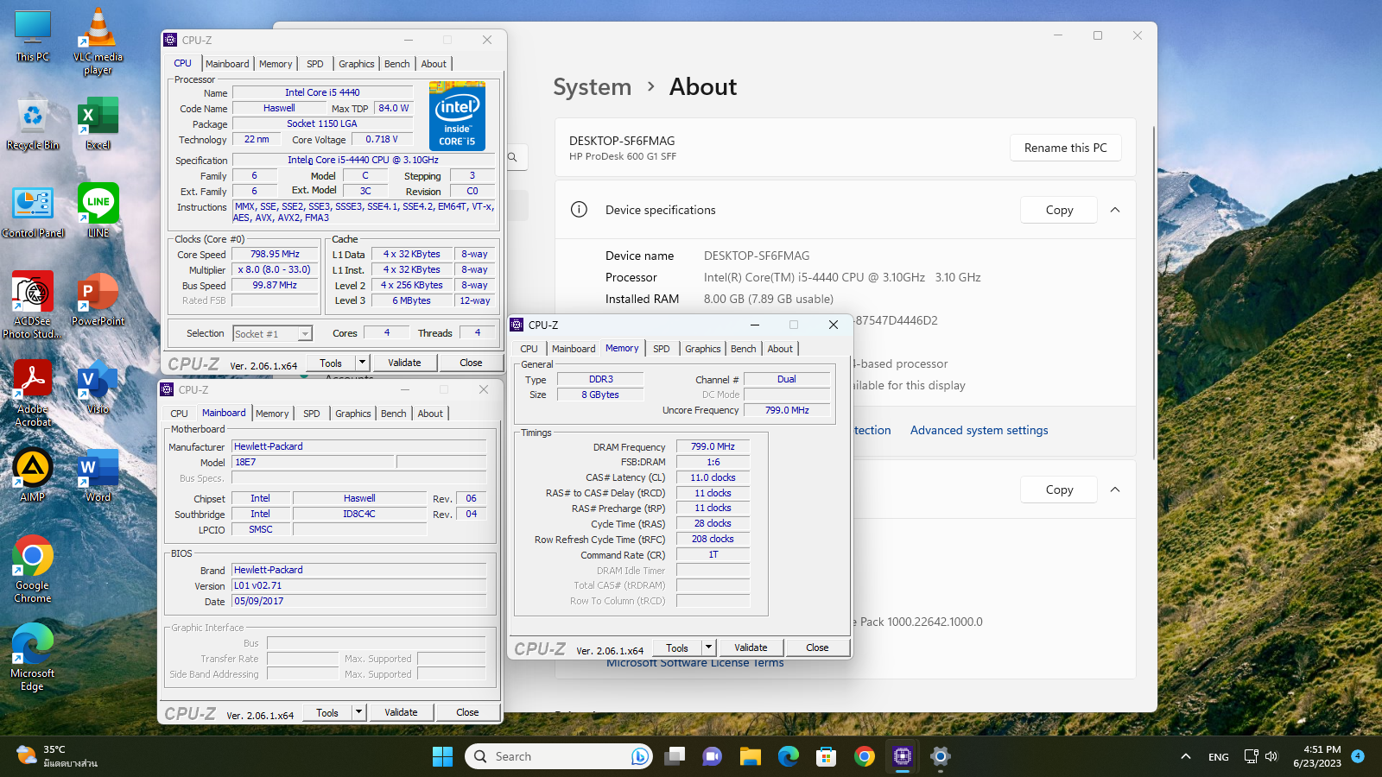The image size is (1382, 777).
Task: Open Adobe Acrobat desktop shortcut
Action: 33,393
